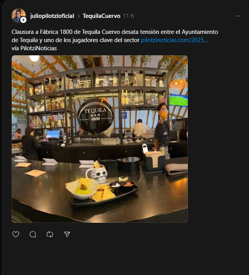249x275 pixels.
Task: Open juliopilotzioficial's profile picture
Action: coord(18,15)
